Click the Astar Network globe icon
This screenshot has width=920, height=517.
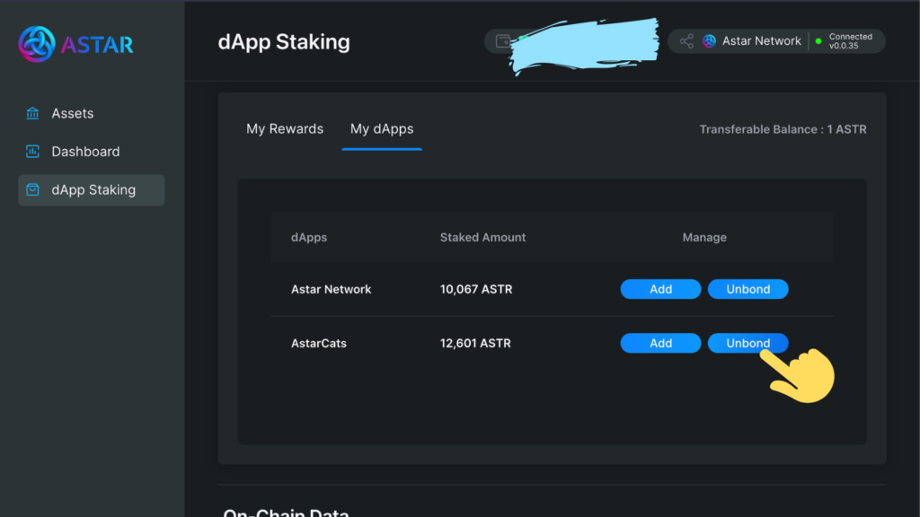[x=710, y=41]
